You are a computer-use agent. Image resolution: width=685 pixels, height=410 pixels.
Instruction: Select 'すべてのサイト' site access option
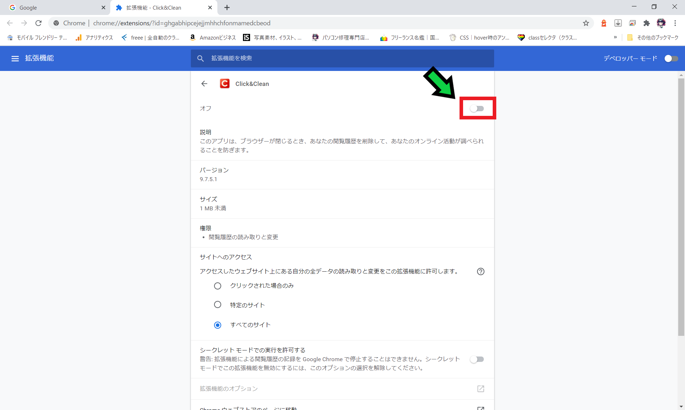(218, 325)
